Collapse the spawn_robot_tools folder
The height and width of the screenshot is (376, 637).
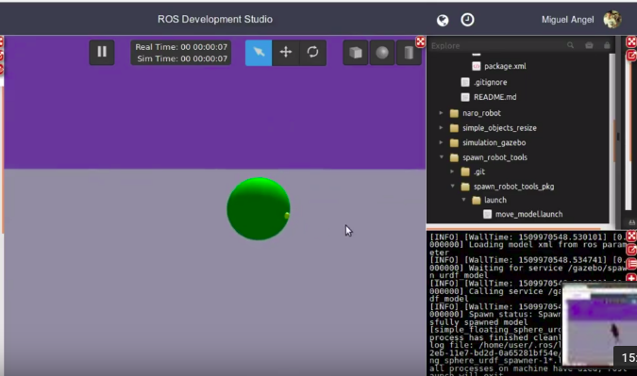(x=442, y=157)
